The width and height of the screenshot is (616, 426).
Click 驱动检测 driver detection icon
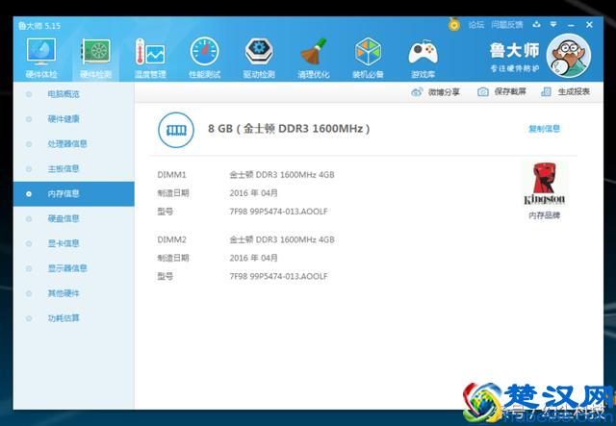click(258, 57)
